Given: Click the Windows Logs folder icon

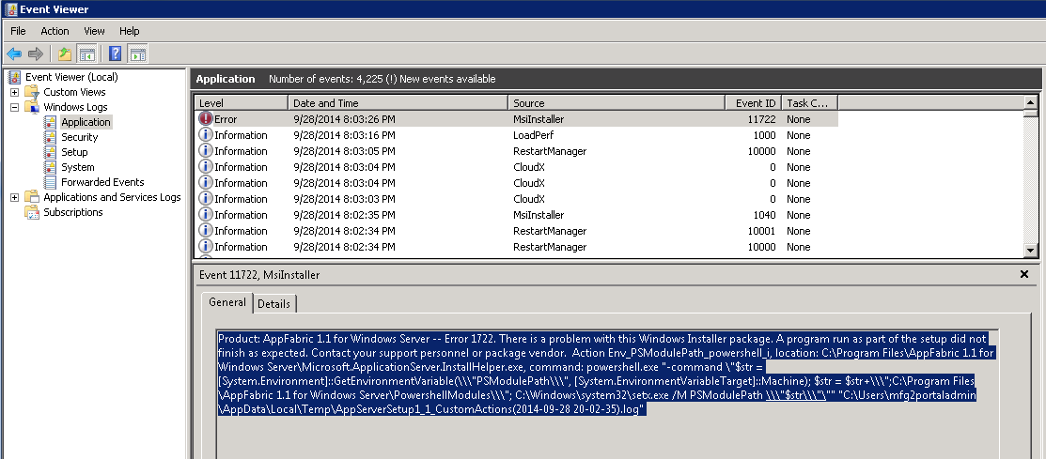Looking at the screenshot, I should coord(32,107).
